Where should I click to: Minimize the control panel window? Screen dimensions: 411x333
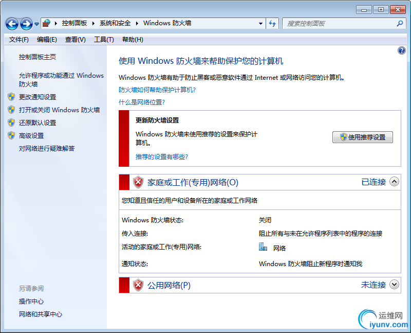tap(364, 10)
